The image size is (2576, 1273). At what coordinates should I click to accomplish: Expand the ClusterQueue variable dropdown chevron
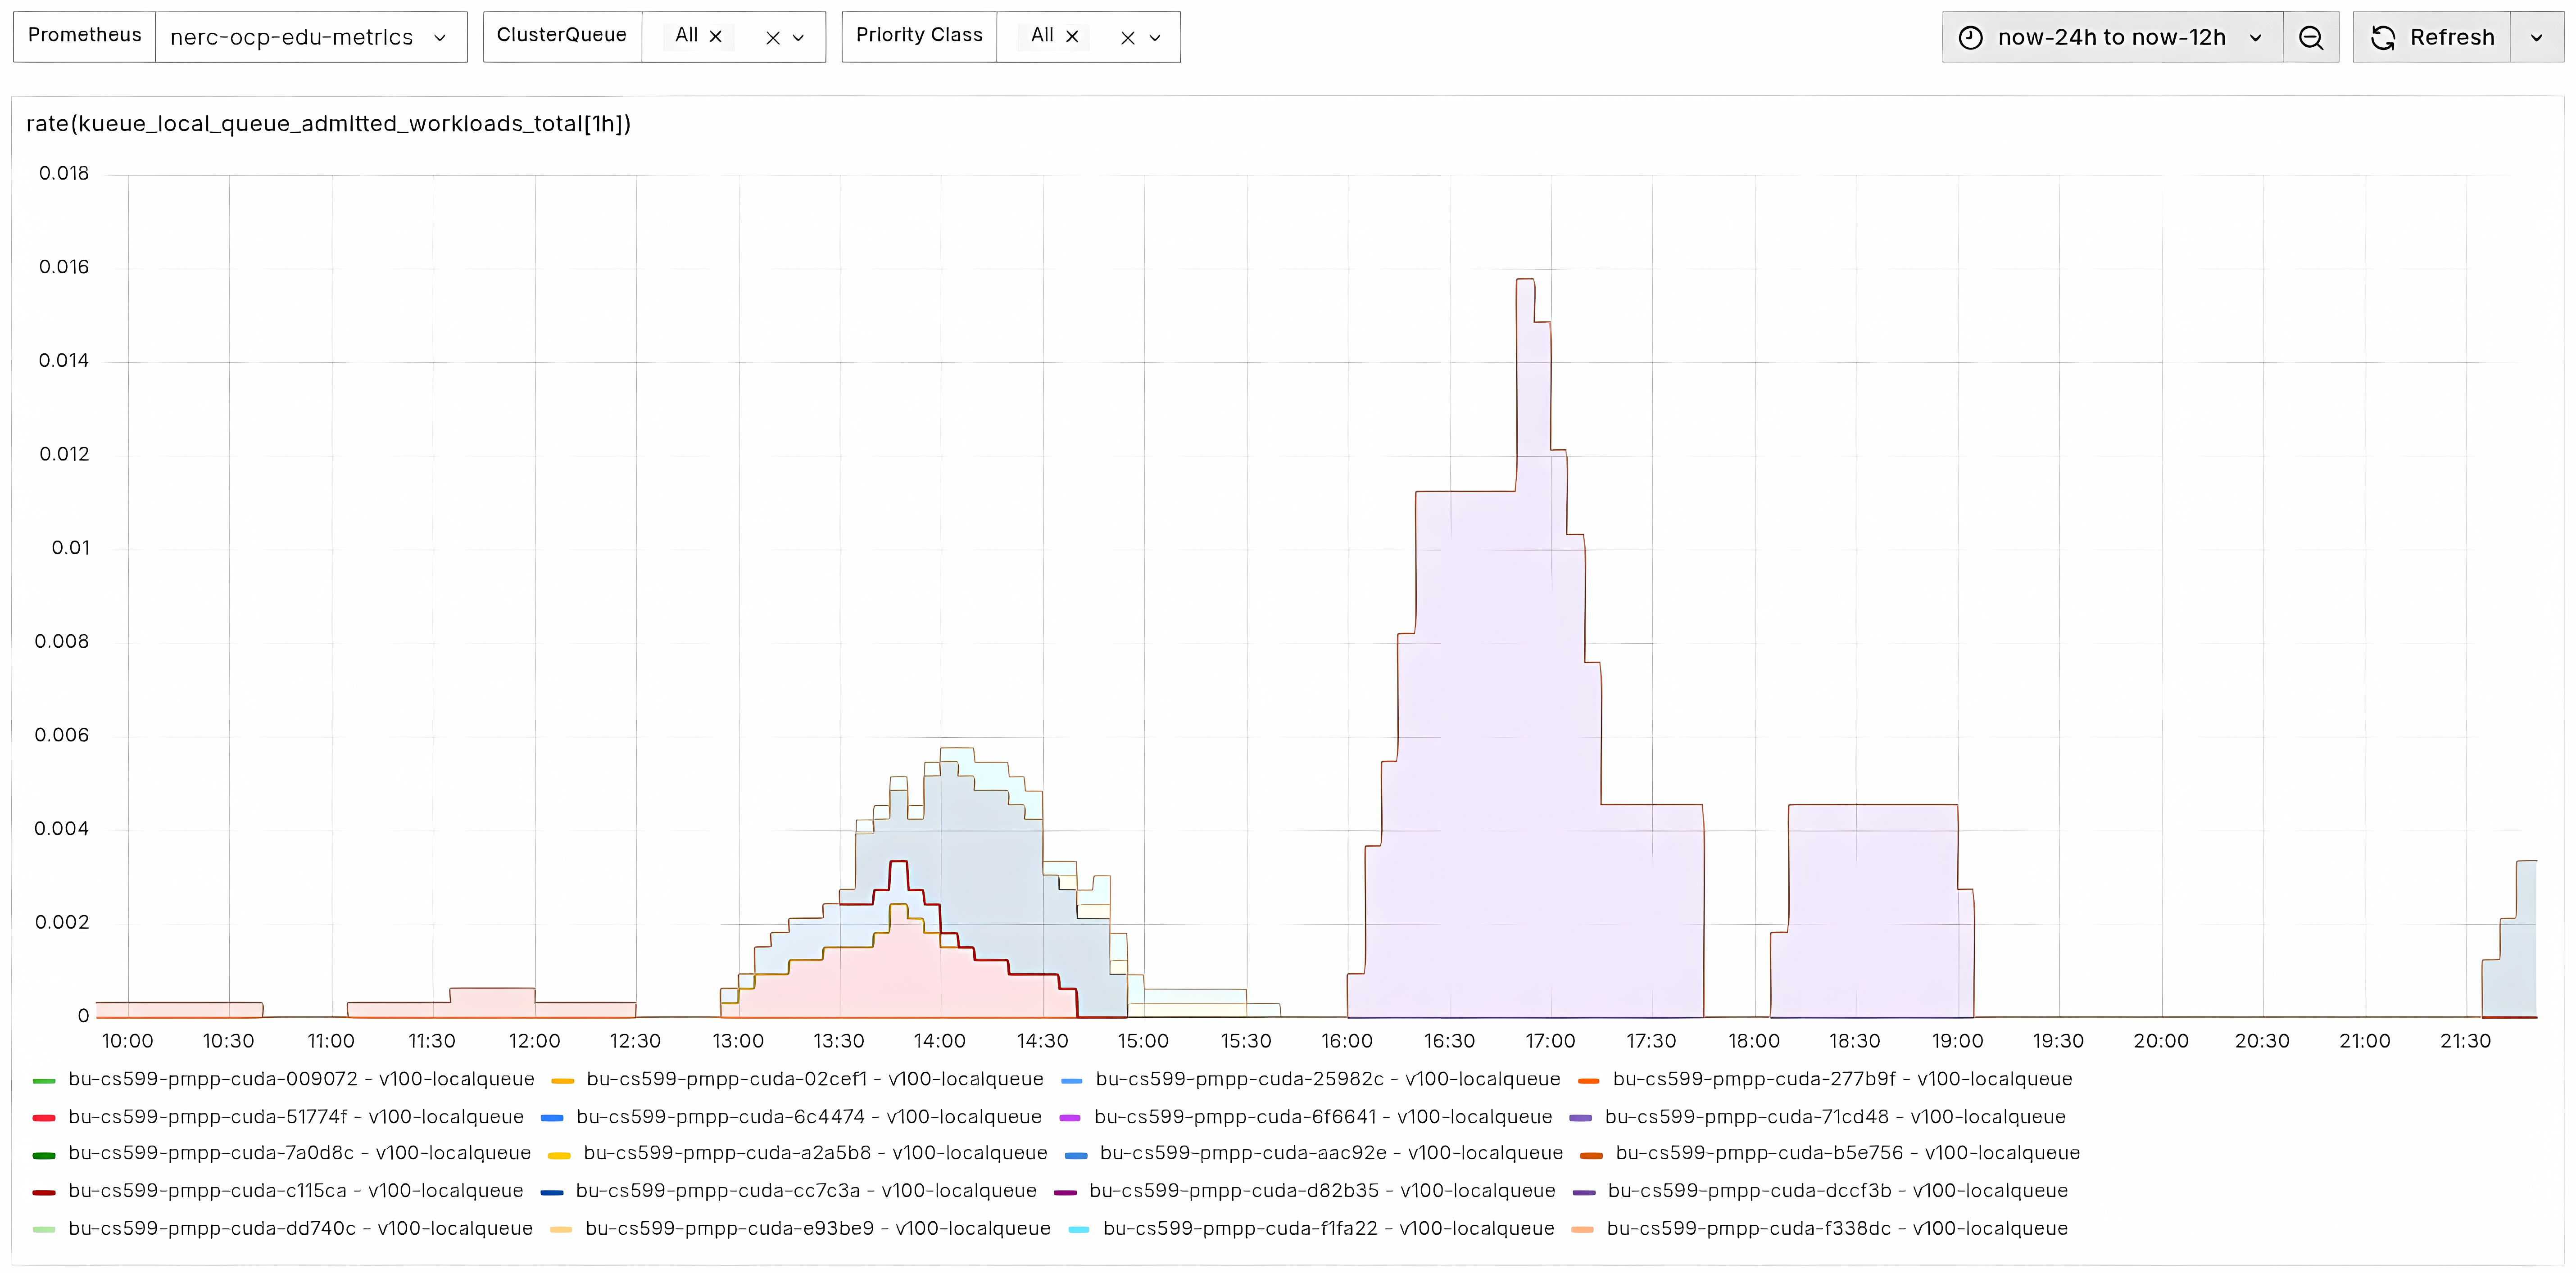click(799, 38)
